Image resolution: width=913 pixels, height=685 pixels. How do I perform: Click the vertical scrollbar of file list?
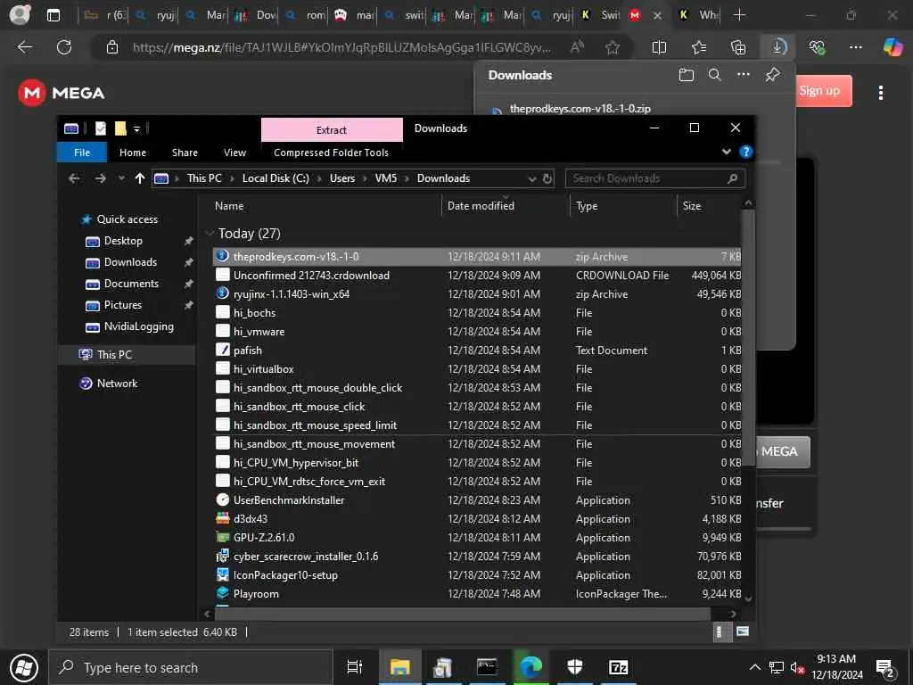click(748, 338)
